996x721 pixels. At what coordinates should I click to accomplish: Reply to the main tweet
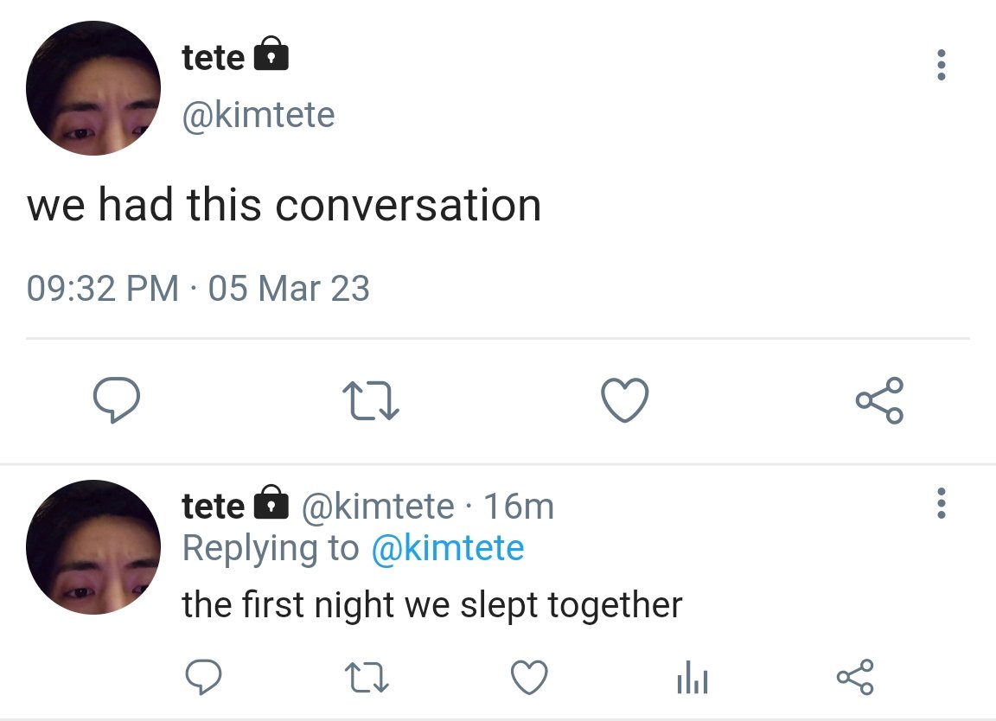tap(117, 402)
